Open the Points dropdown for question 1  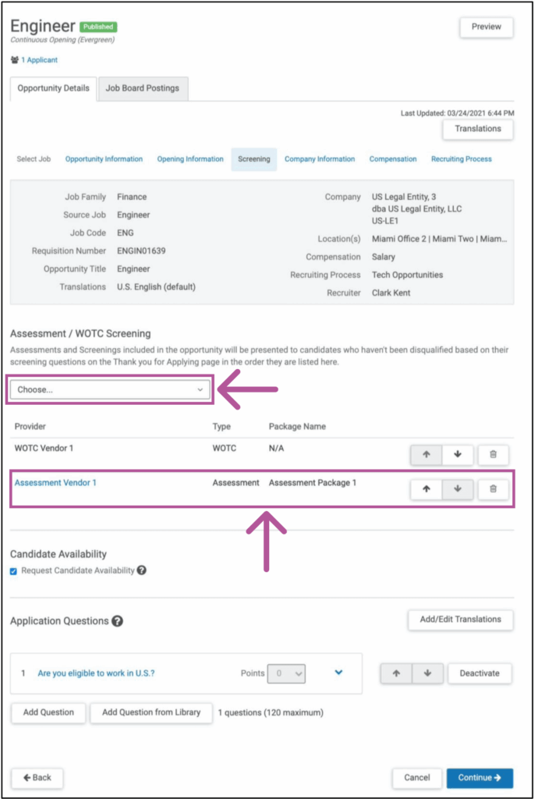(x=286, y=673)
